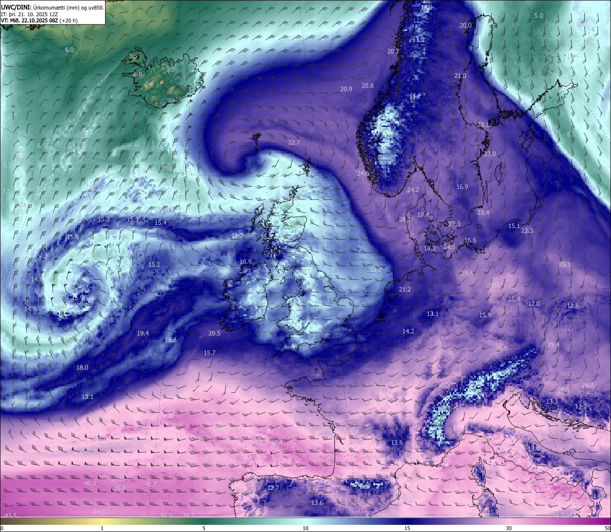This screenshot has width=611, height=532.
Task: Click the 22.3 value label
Action: (527, 230)
